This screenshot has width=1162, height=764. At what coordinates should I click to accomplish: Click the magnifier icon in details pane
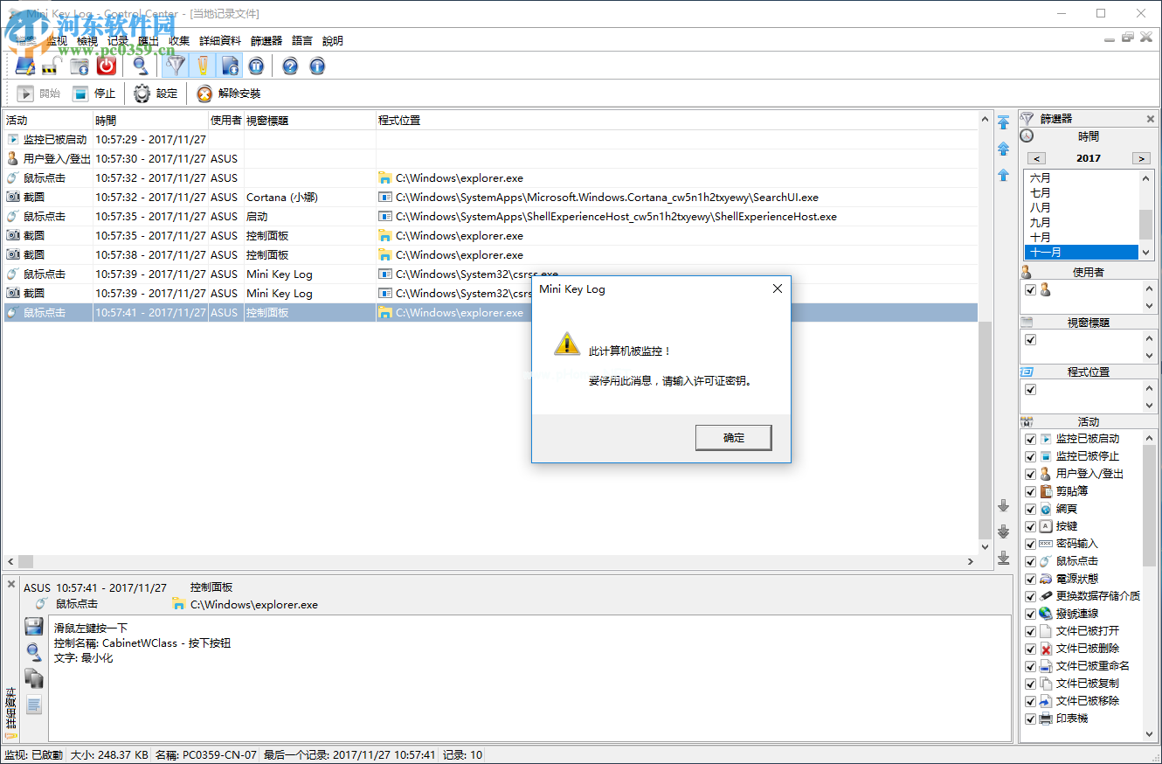click(34, 652)
